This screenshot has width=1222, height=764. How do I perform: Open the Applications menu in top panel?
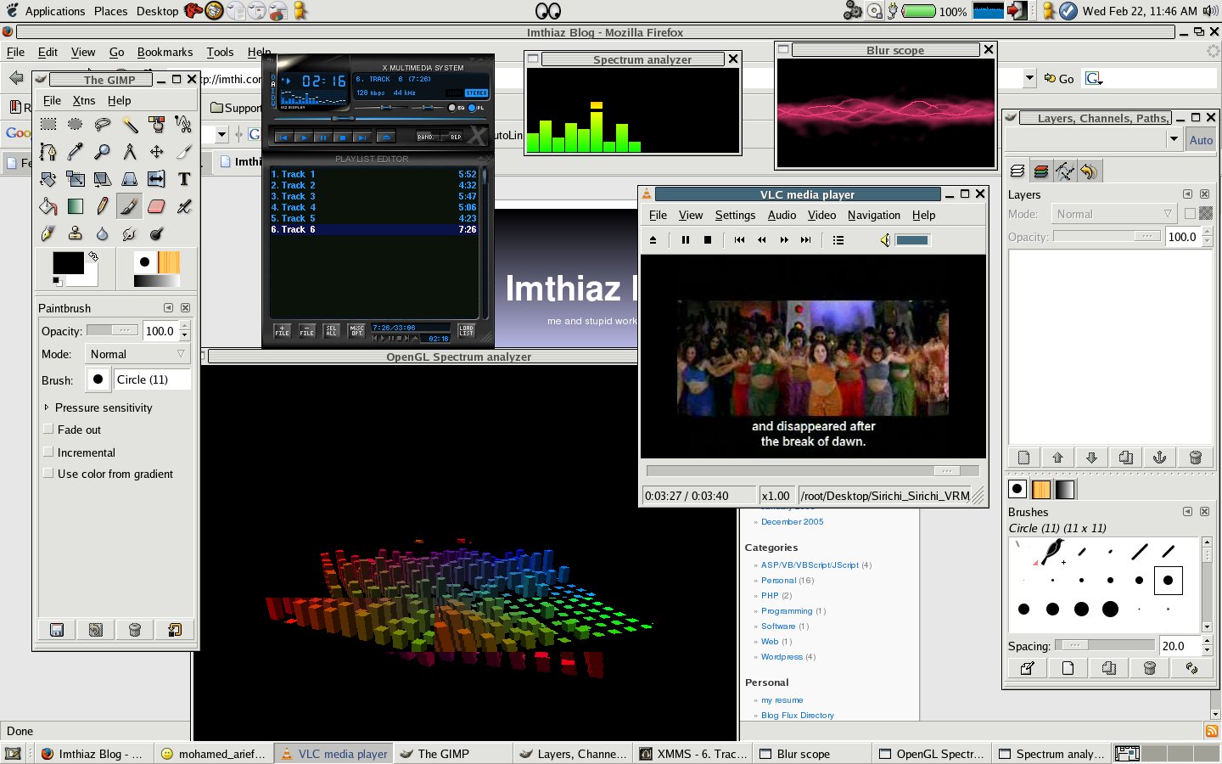[55, 11]
